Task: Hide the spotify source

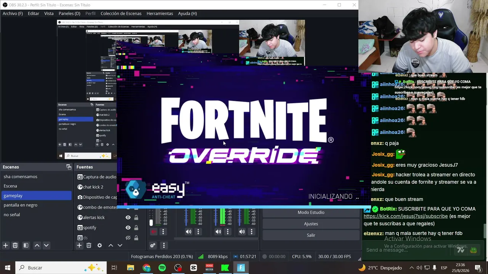Action: 128,228
